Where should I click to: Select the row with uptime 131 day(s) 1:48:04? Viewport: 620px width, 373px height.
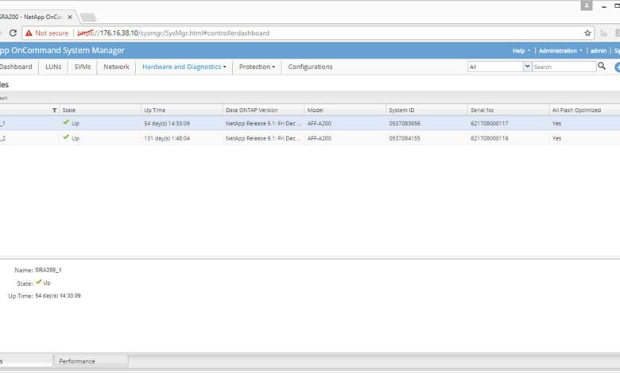coord(310,138)
